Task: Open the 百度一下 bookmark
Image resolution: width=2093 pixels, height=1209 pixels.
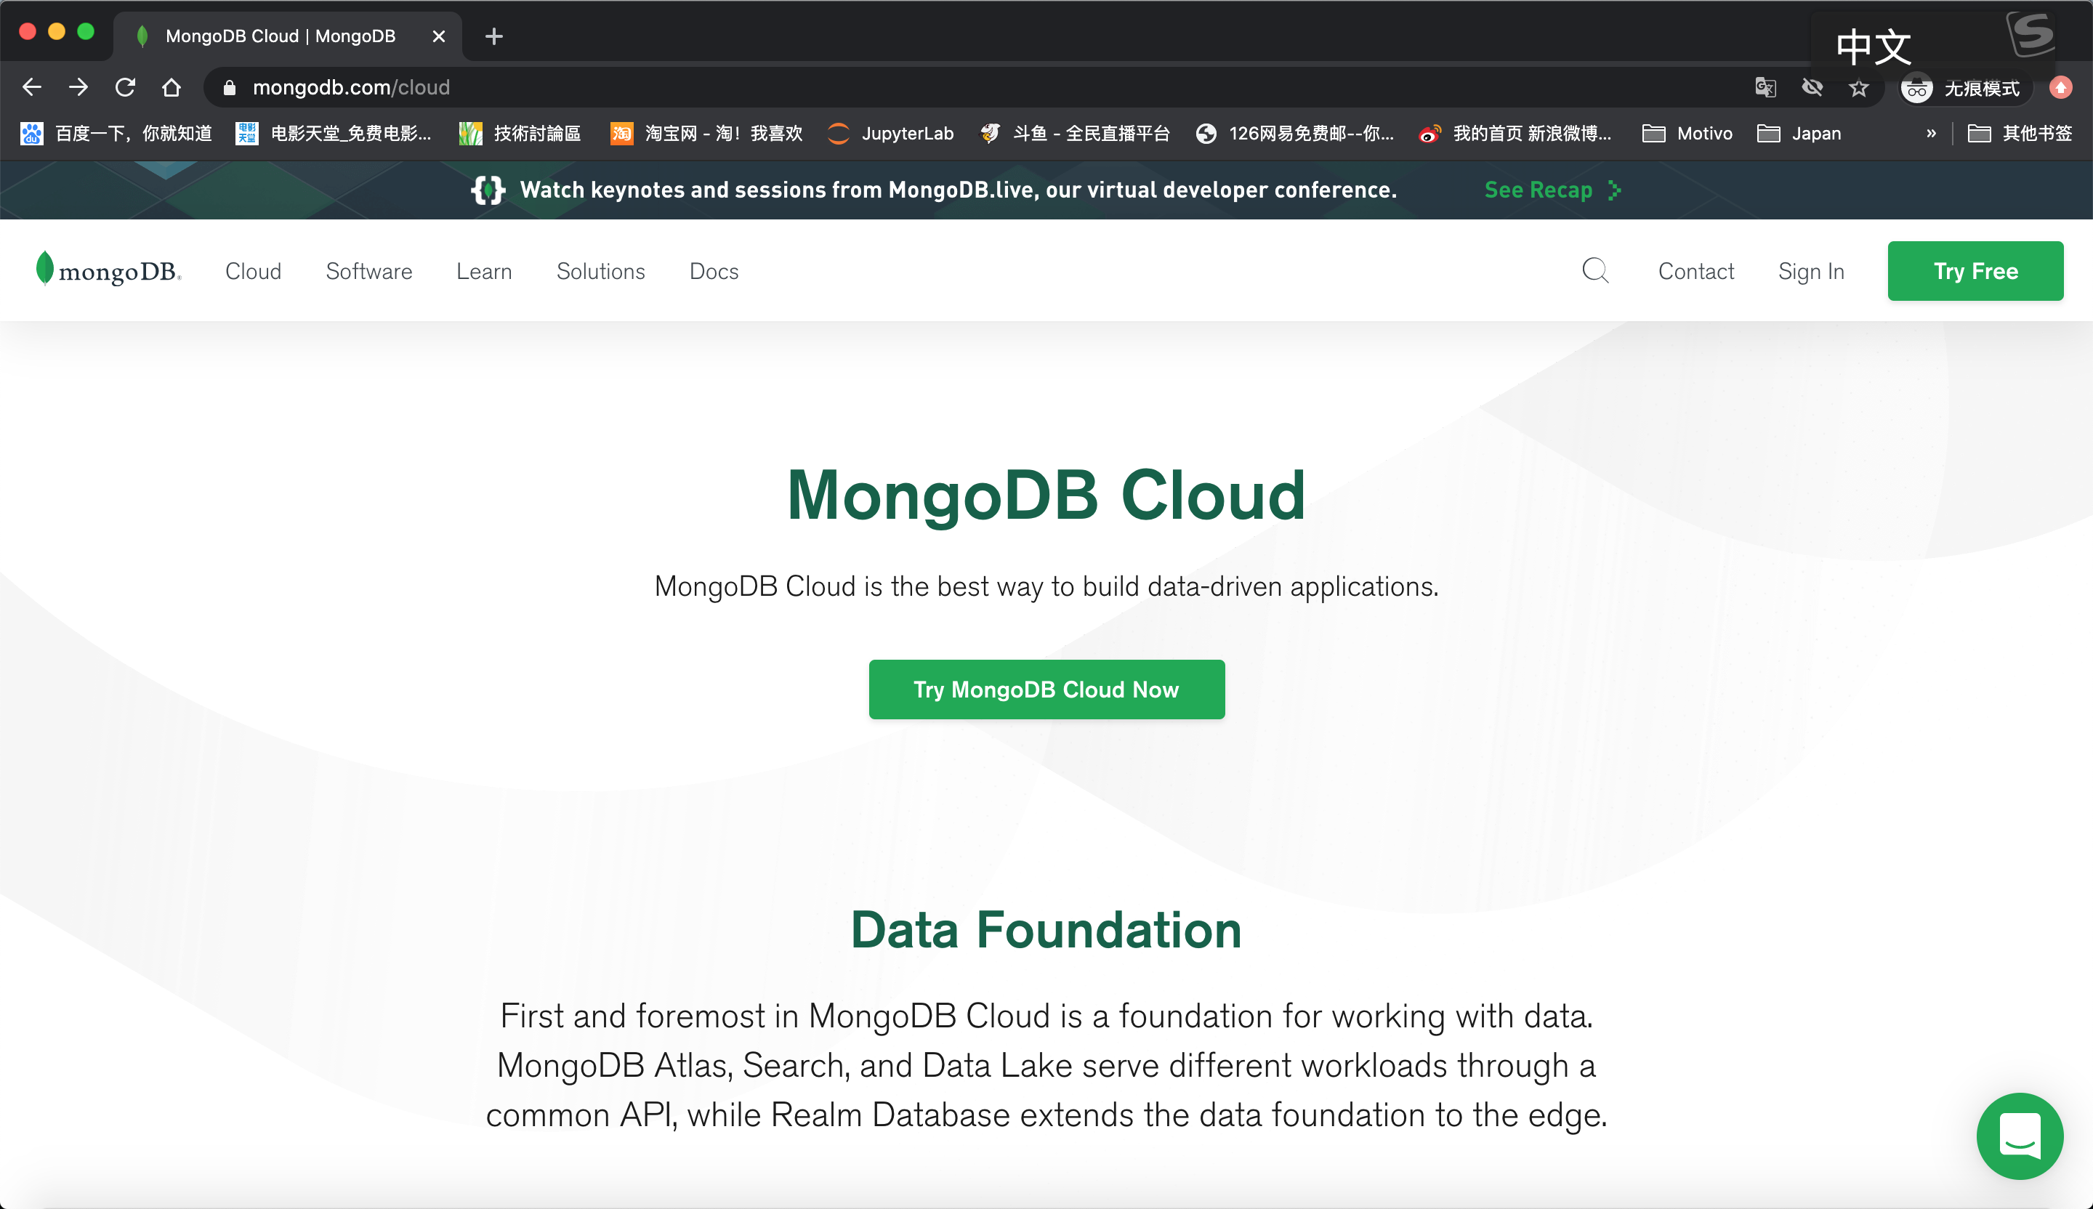Action: [x=116, y=133]
